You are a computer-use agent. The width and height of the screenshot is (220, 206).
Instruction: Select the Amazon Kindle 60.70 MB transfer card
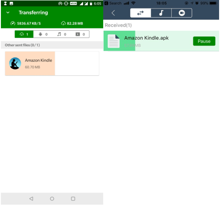coord(52,63)
